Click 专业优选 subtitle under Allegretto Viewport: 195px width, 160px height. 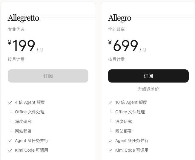(x=16, y=29)
